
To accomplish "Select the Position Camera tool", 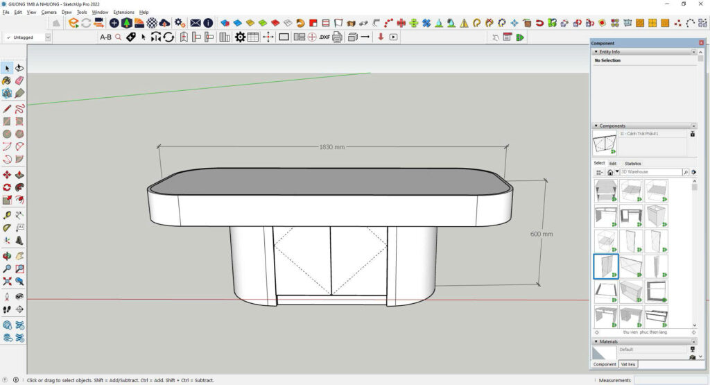I will point(7,297).
